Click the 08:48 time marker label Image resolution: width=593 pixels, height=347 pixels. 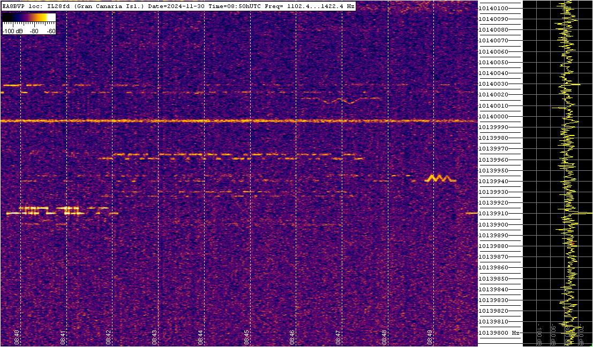[384, 336]
